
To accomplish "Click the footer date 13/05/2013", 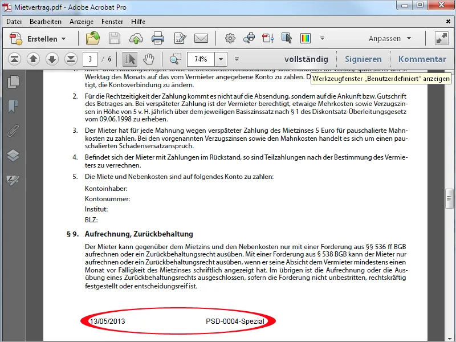I will click(107, 321).
